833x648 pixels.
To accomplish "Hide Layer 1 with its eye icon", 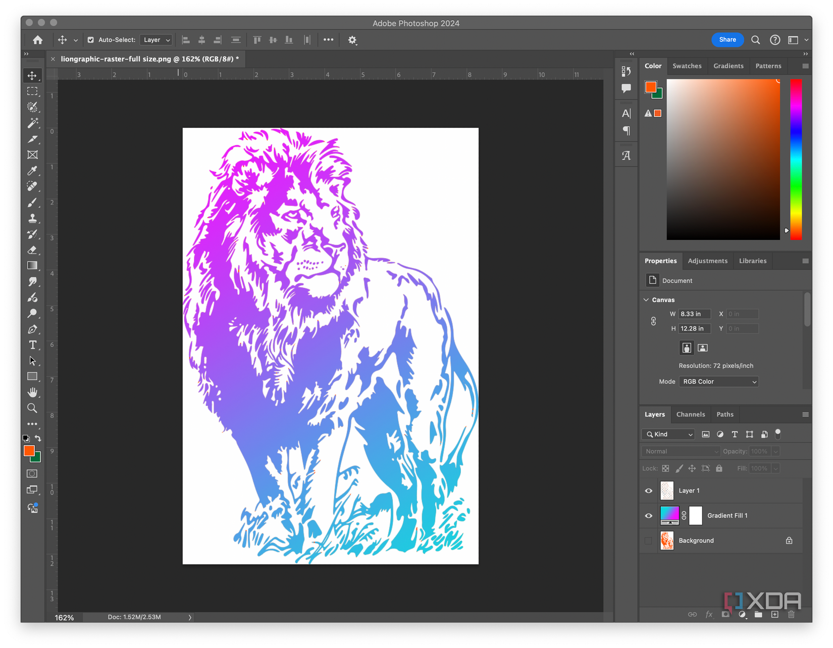I will (649, 491).
